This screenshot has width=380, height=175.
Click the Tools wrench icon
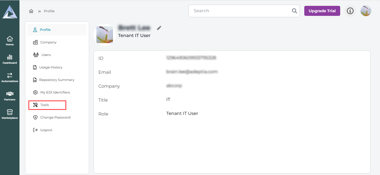[x=35, y=105]
